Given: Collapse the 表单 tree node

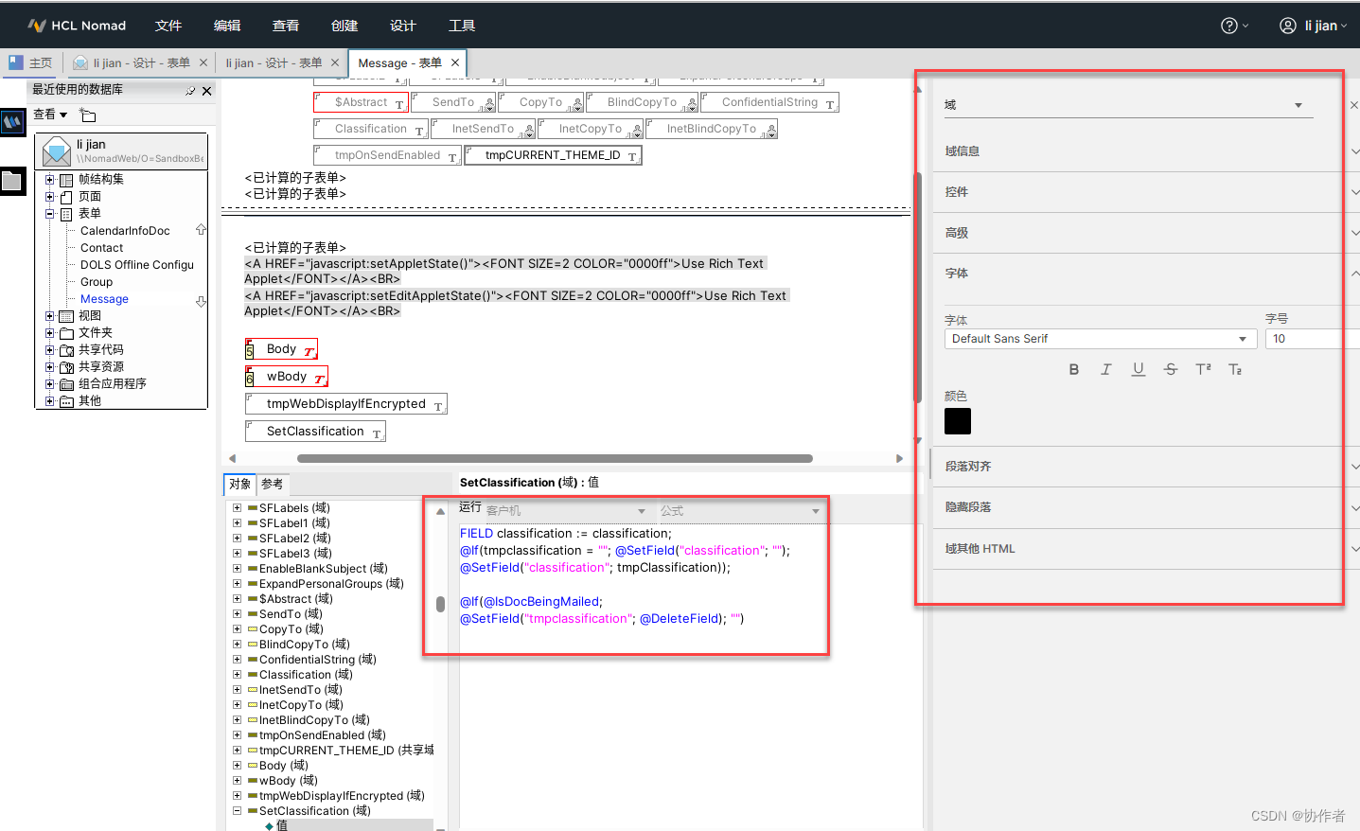Looking at the screenshot, I should click(50, 214).
